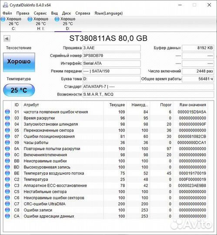
Task: Click status orb for Ошибки записи row
Action: (7, 210)
